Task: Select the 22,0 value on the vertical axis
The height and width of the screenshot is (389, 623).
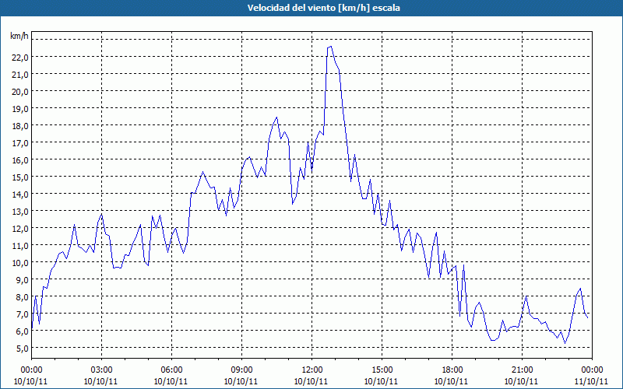Action: (x=20, y=57)
